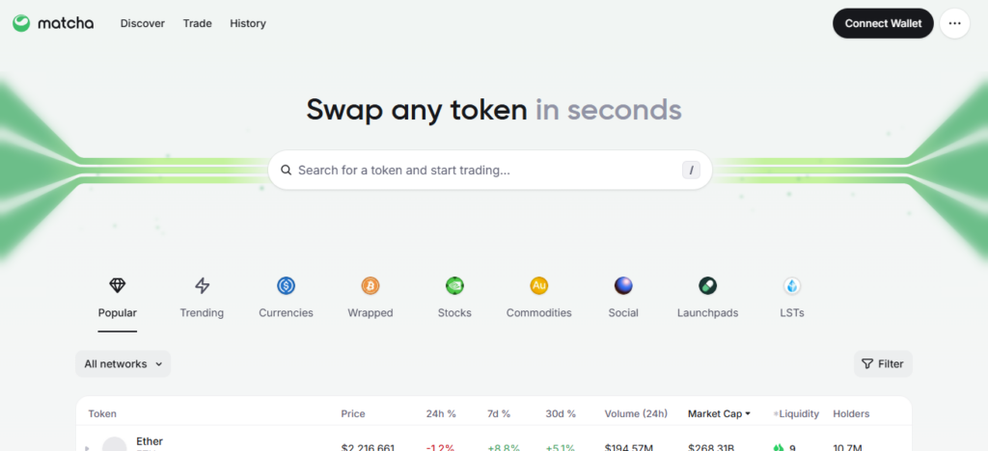
Task: Click the matcha logo icon
Action: pyautogui.click(x=21, y=23)
